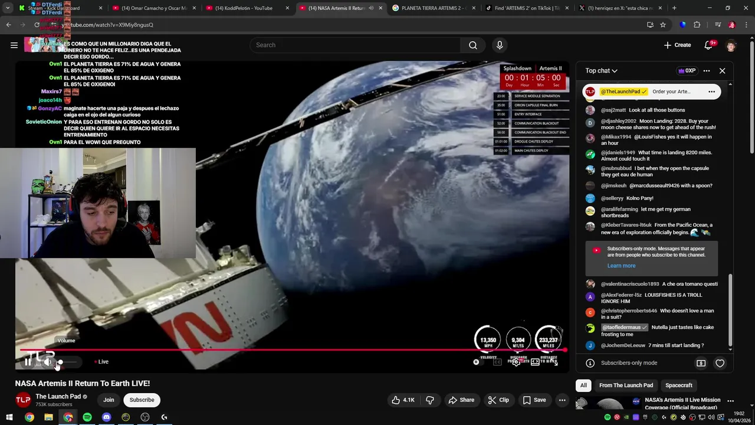
Task: Seek on the red video progress bar
Action: [x=292, y=350]
